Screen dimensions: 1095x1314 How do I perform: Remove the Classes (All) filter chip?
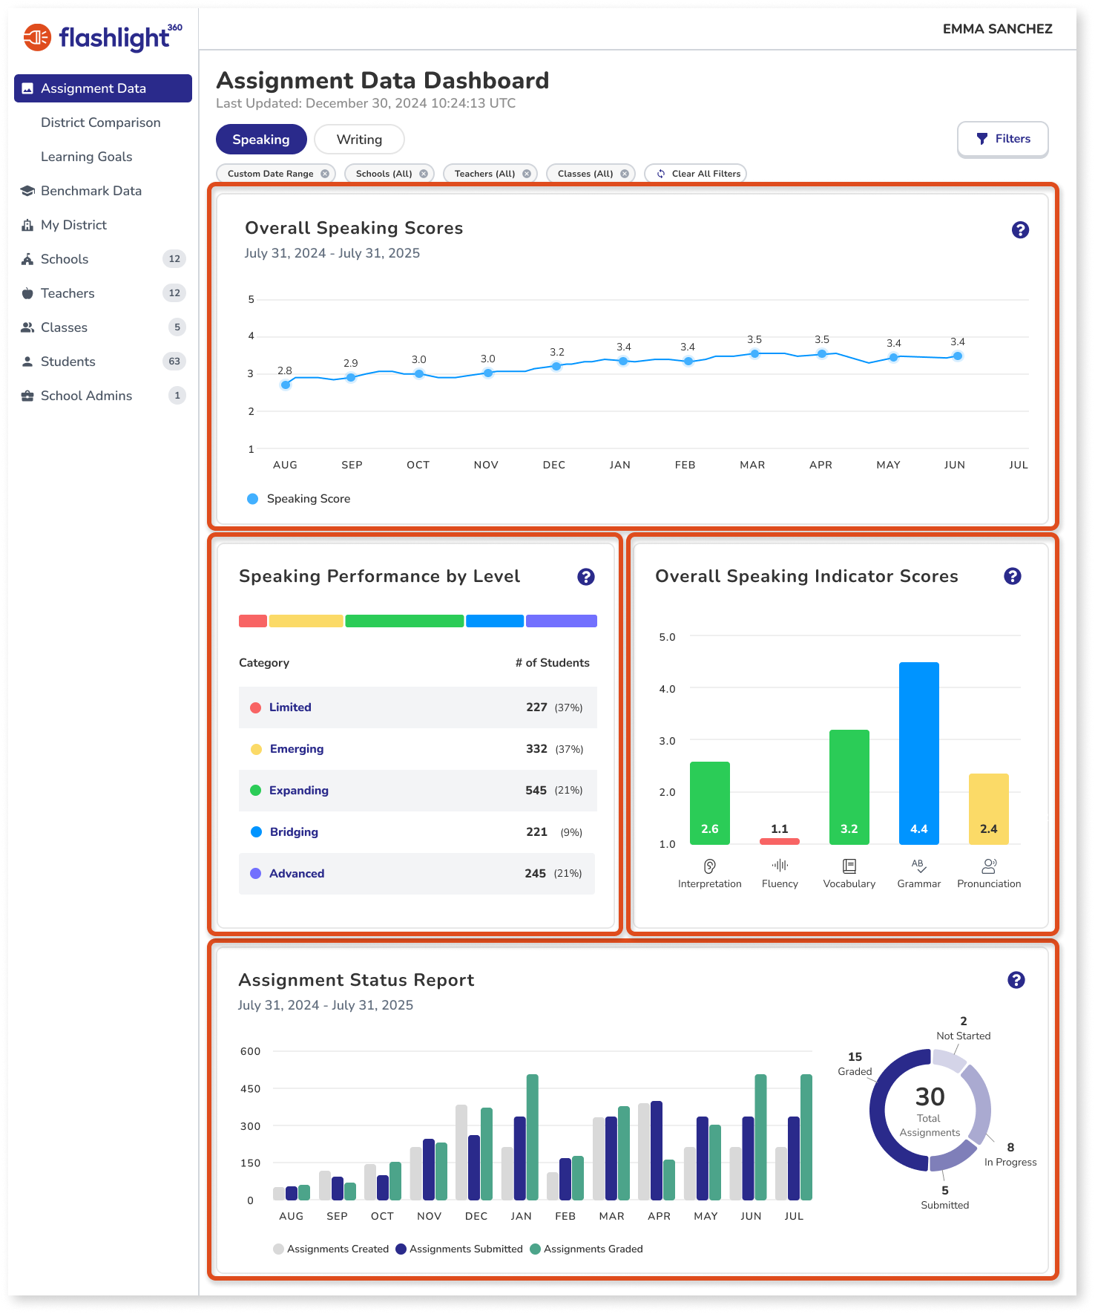[x=625, y=174]
